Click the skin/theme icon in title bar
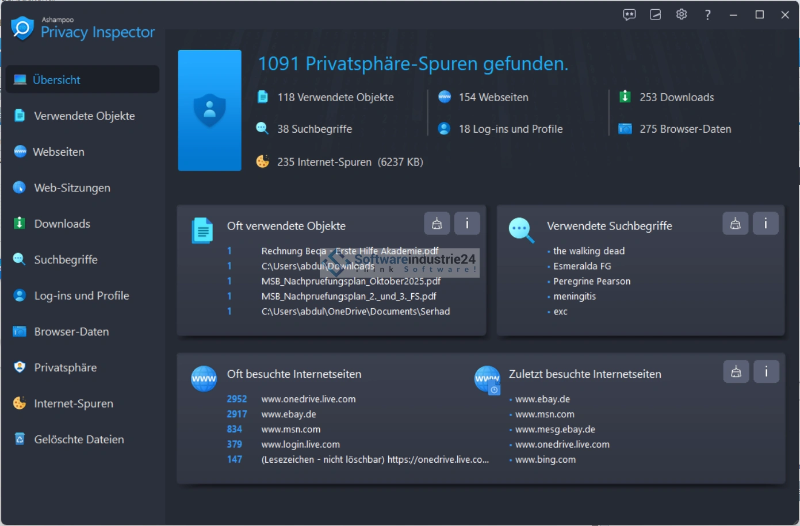The height and width of the screenshot is (526, 800). click(x=655, y=15)
